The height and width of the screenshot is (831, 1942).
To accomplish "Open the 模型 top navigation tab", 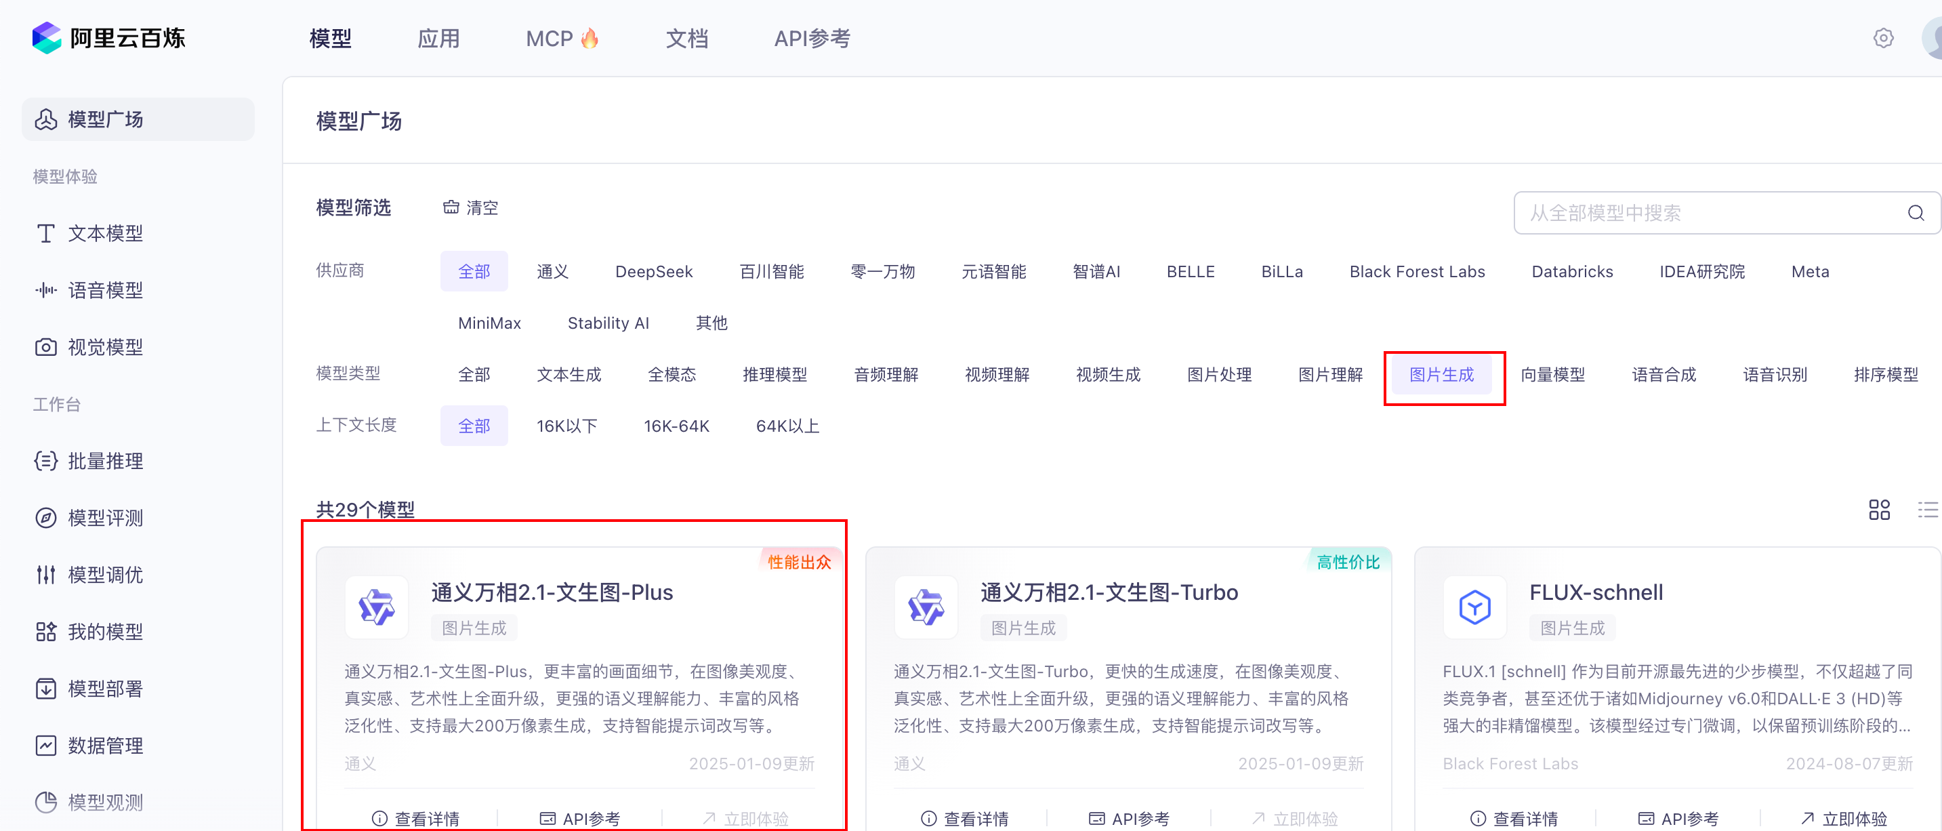I will pos(330,39).
